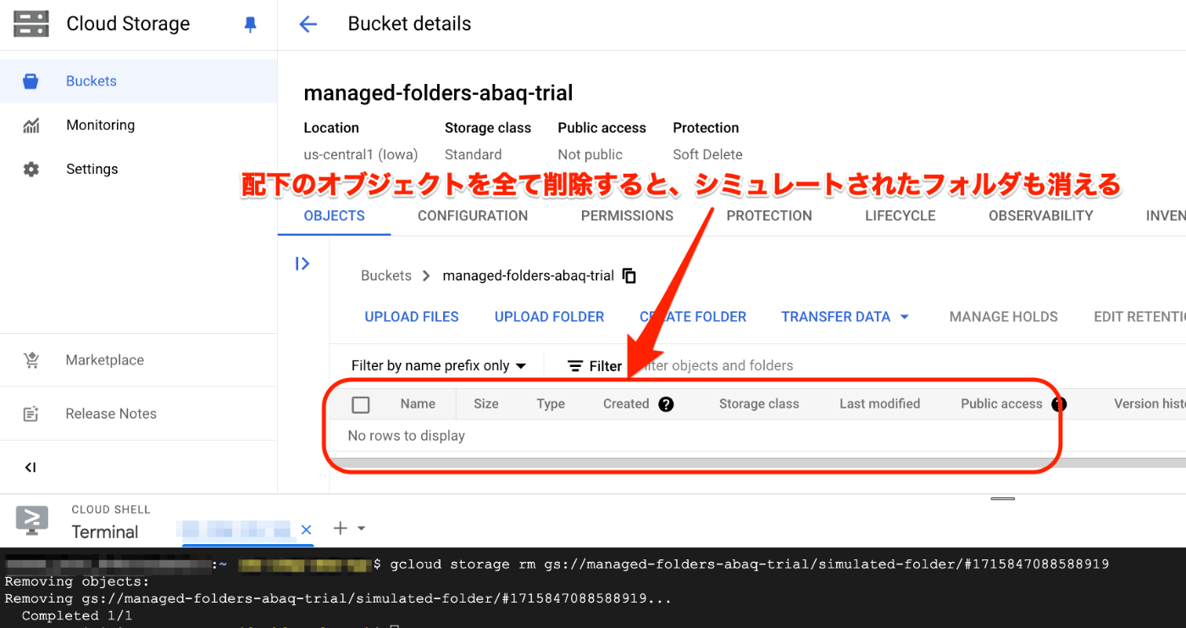Open help for the Public access column
1186x628 pixels.
[1059, 404]
